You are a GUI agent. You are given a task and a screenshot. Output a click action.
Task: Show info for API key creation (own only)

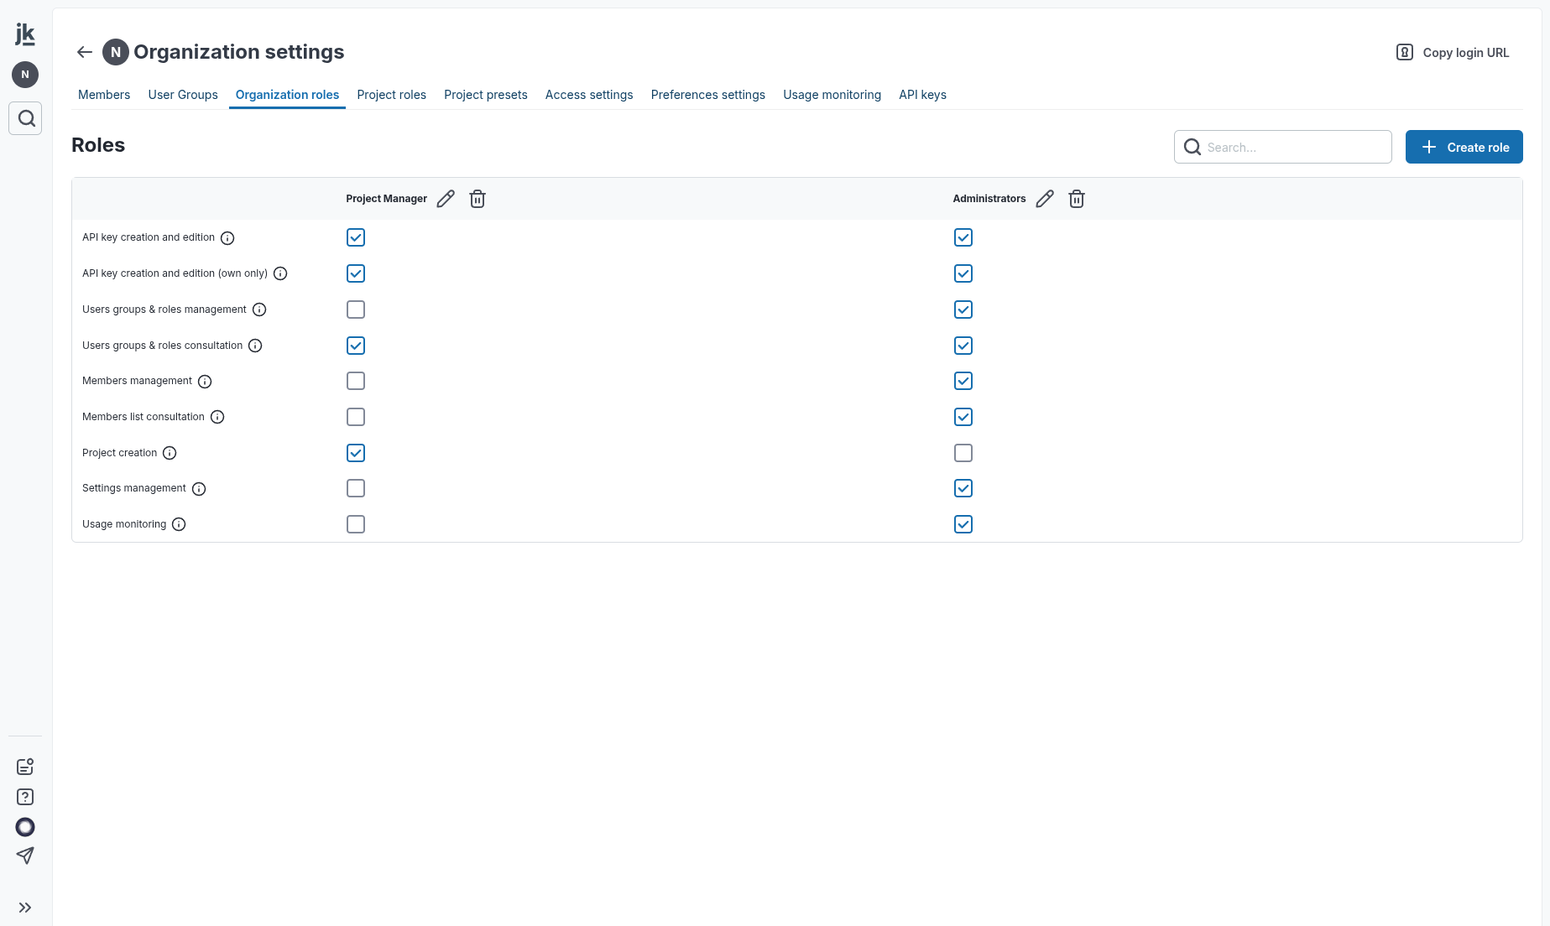point(280,273)
